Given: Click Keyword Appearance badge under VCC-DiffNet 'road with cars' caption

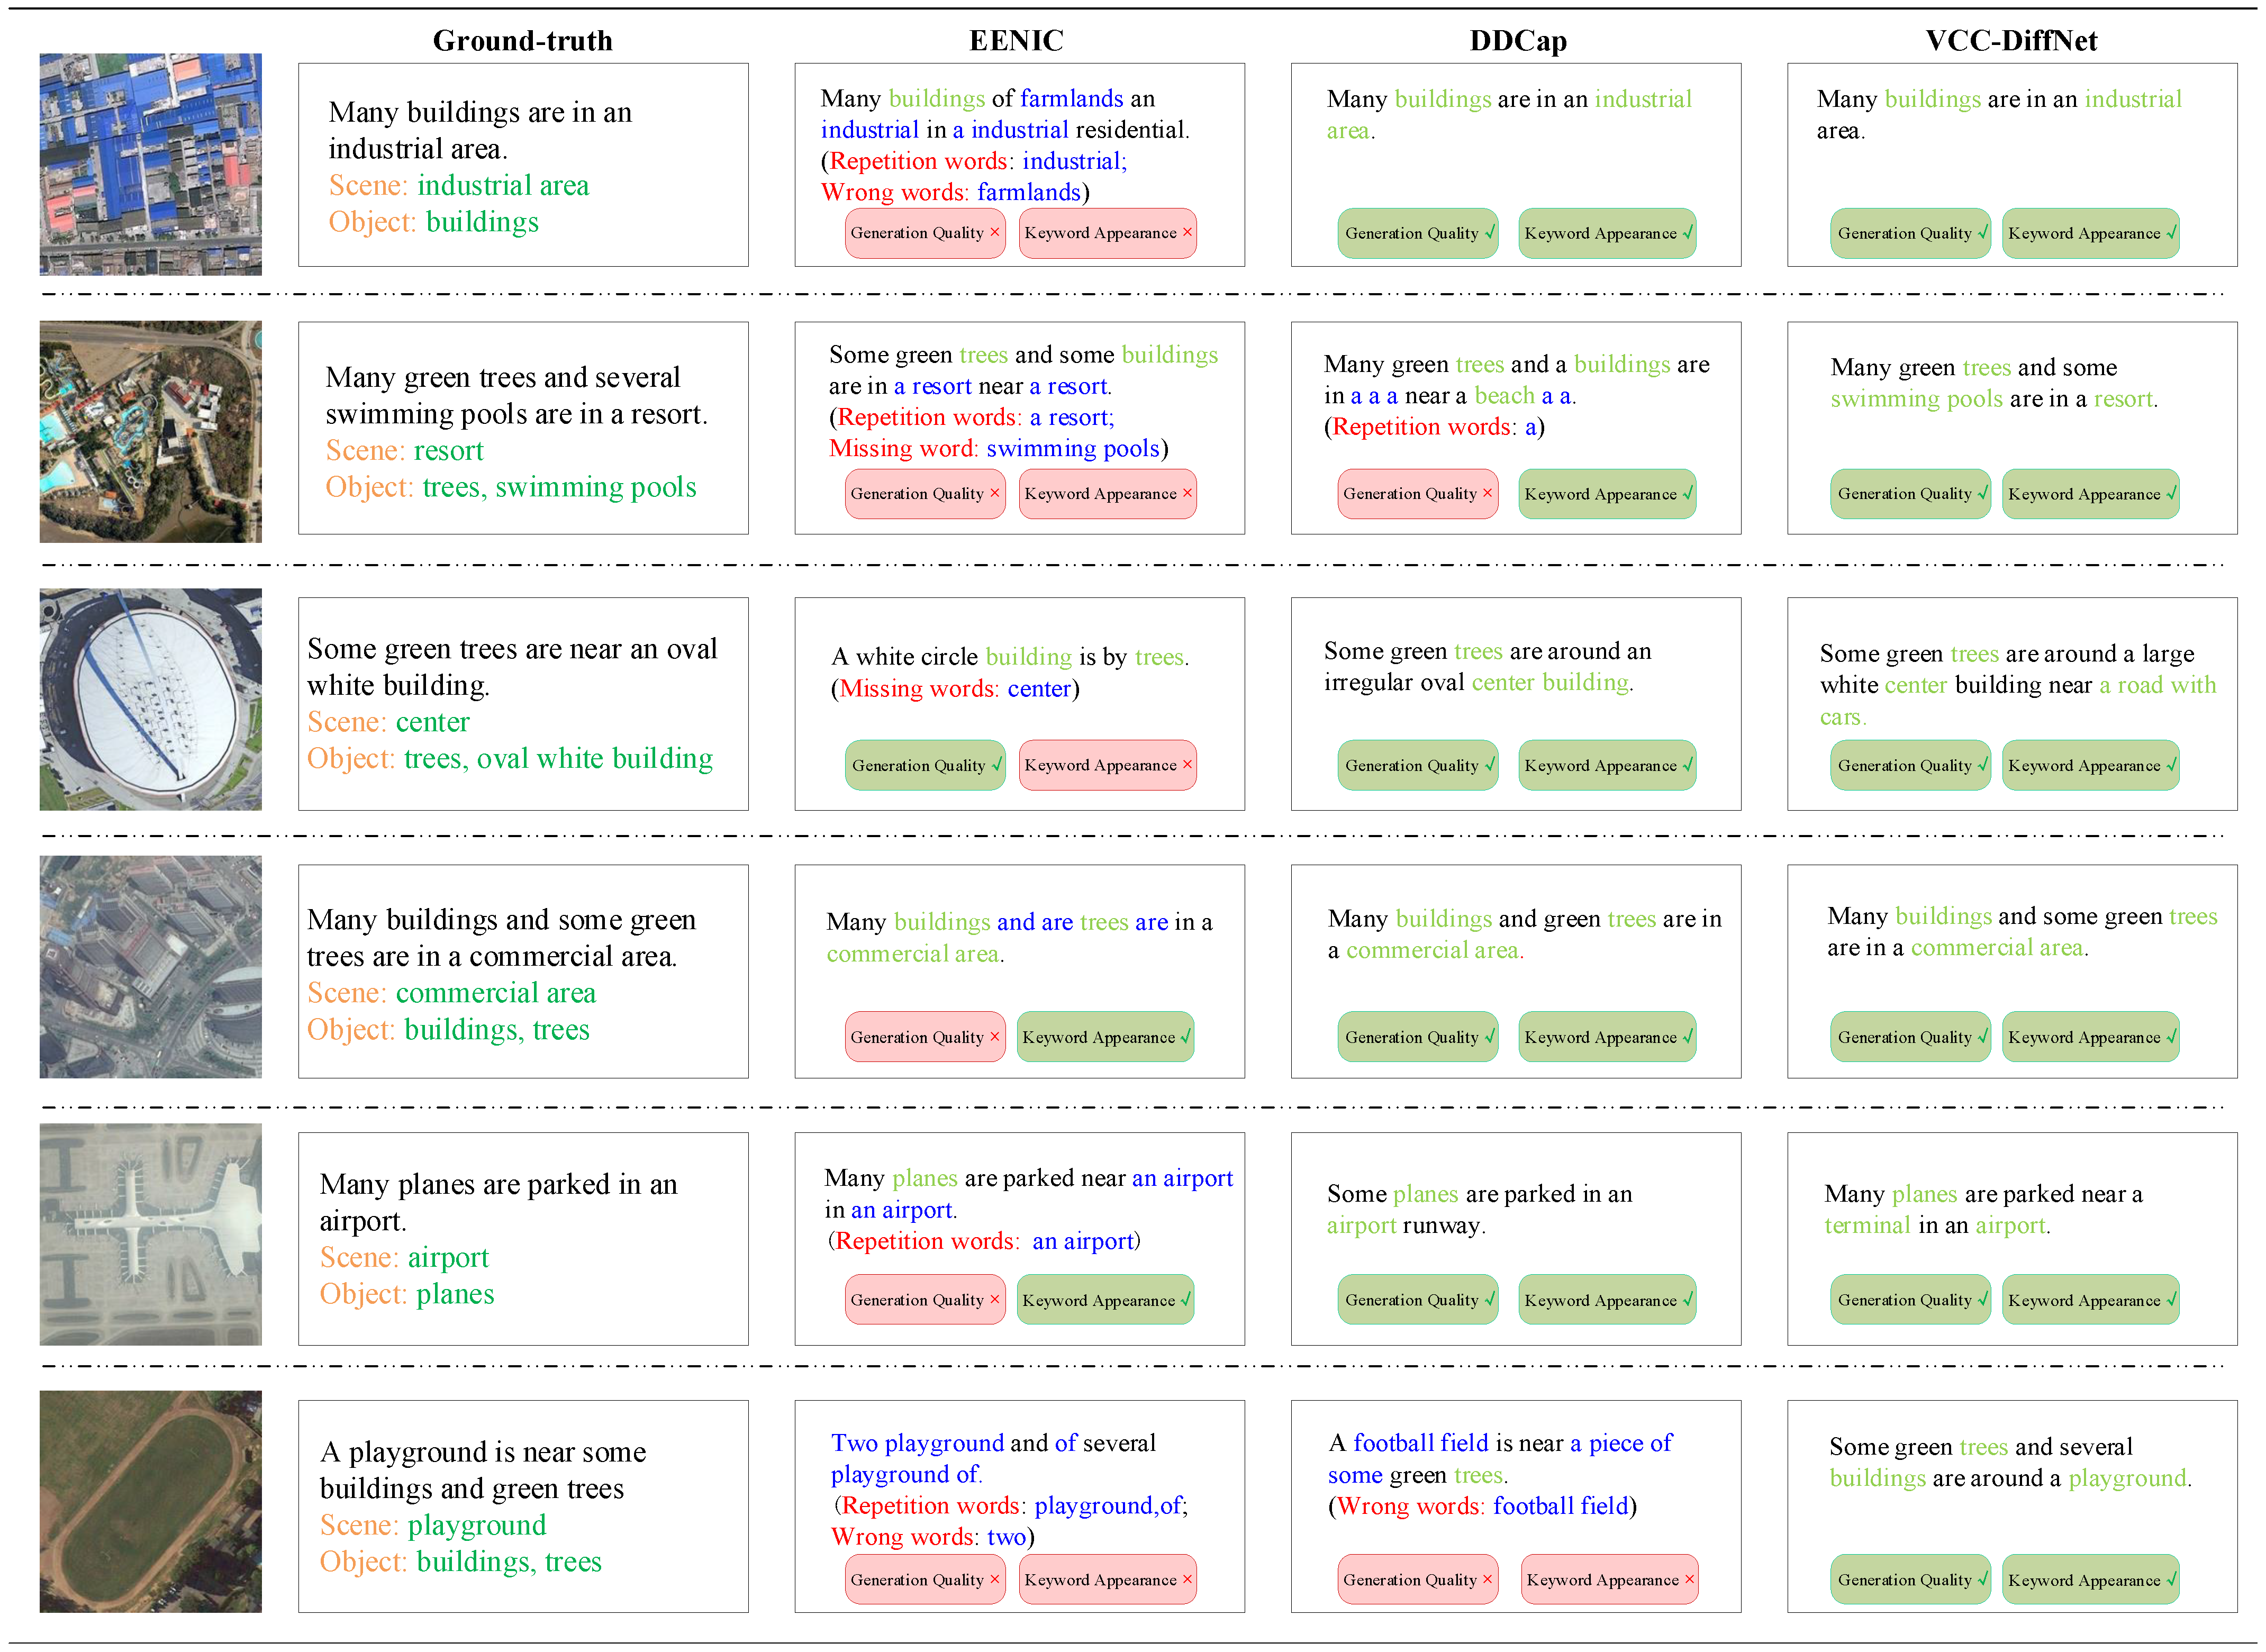Looking at the screenshot, I should click(x=2090, y=765).
